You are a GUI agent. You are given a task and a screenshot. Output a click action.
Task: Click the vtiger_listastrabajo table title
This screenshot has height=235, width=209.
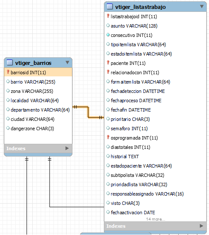tap(140, 7)
